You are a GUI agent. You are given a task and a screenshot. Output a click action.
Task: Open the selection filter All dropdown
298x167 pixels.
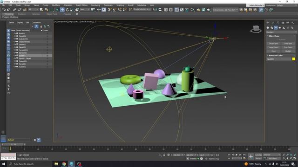[x=34, y=9]
